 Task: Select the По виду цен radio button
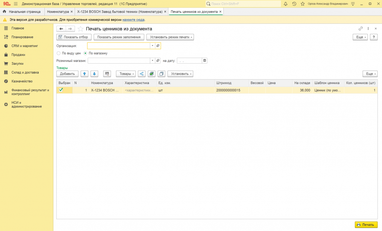(x=59, y=53)
